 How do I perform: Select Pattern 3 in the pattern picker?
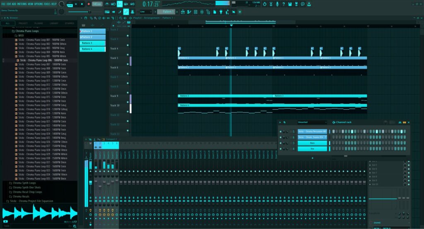92,43
